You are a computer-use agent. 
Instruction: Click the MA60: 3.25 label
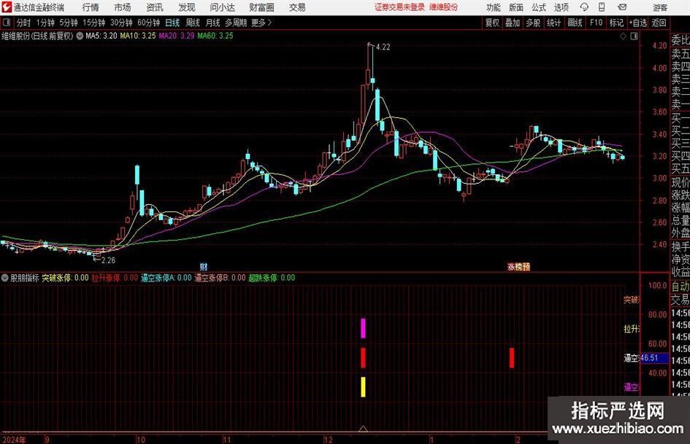(215, 36)
